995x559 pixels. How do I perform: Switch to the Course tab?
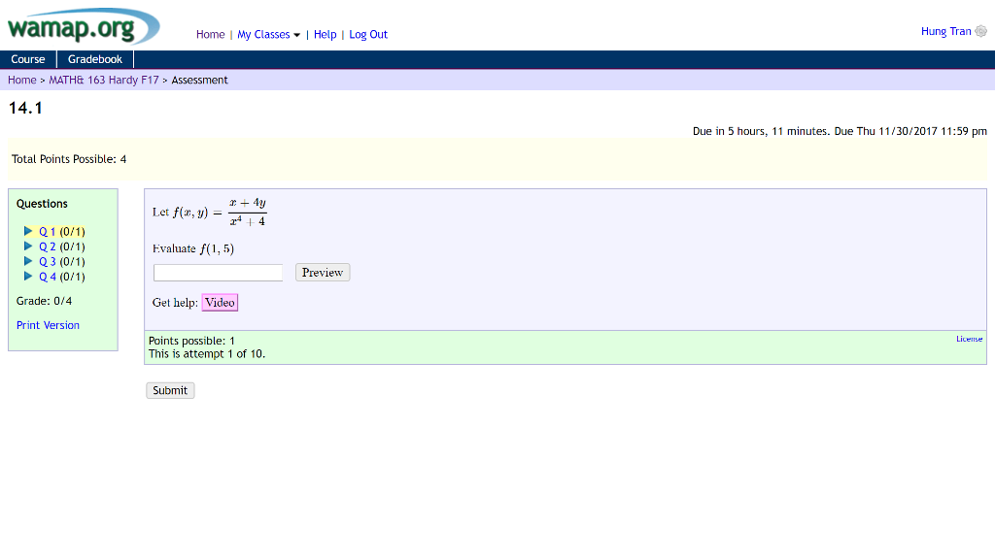tap(27, 58)
